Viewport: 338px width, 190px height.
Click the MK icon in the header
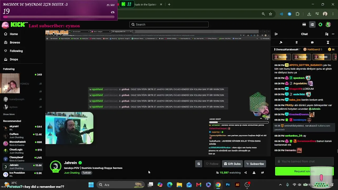coord(304,25)
